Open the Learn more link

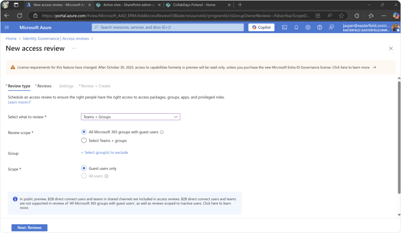coord(19,103)
